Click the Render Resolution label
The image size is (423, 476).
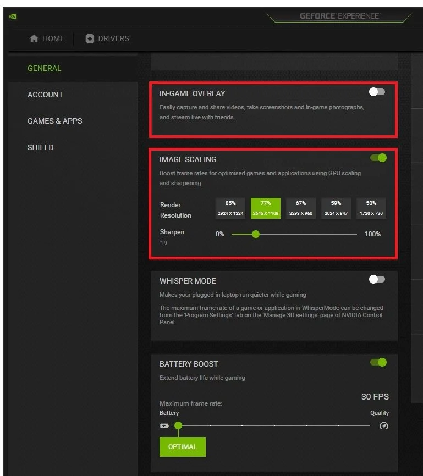click(175, 210)
